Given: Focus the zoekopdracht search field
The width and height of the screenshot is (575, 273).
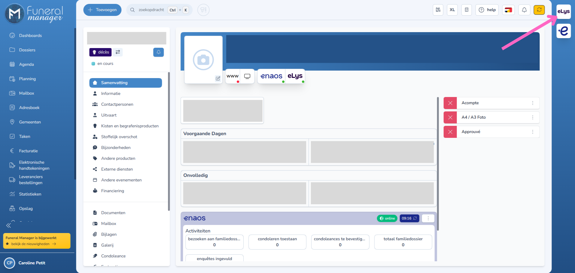Looking at the screenshot, I should pyautogui.click(x=159, y=10).
